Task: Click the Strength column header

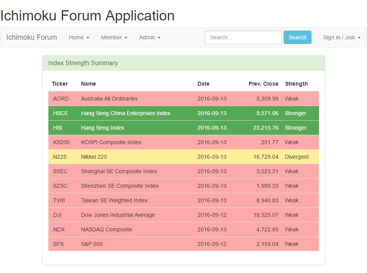Action: [296, 84]
